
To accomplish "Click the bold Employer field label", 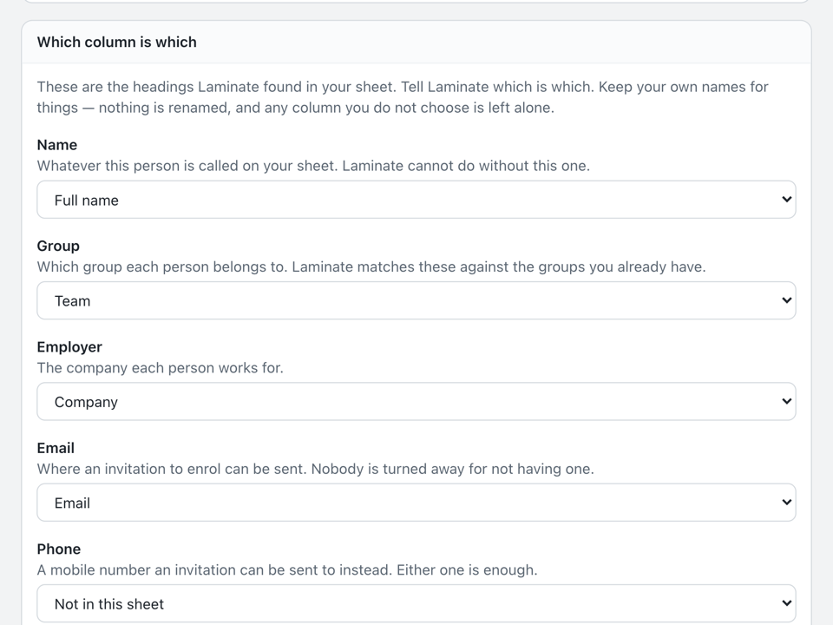I will click(69, 347).
